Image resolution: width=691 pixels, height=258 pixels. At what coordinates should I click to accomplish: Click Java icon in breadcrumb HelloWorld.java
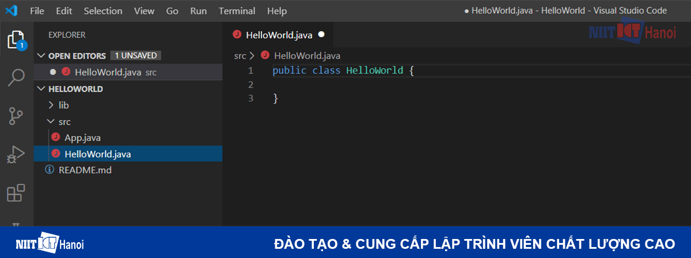[x=265, y=55]
